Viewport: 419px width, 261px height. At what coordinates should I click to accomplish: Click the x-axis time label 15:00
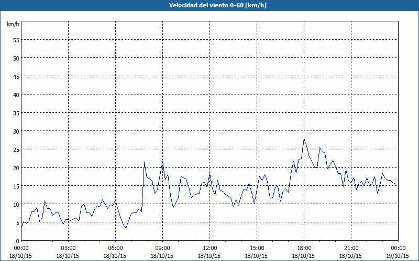click(257, 248)
